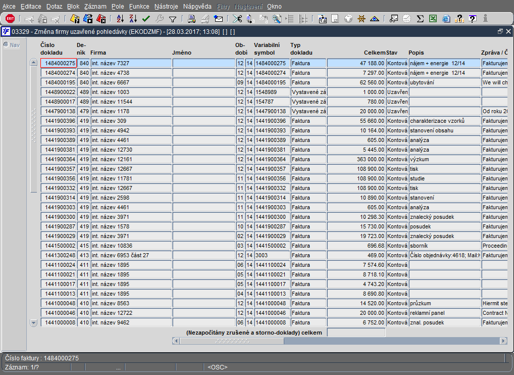This screenshot has width=514, height=375.
Task: Export data with the Excel icon
Action: pos(433,19)
